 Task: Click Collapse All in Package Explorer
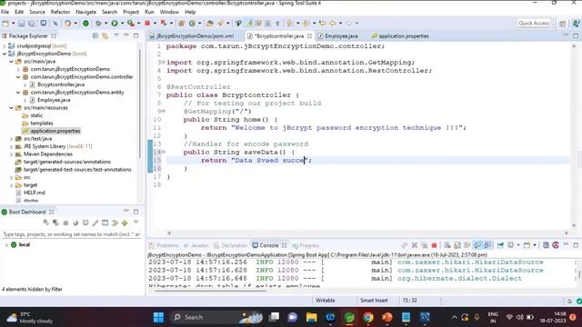(x=95, y=35)
